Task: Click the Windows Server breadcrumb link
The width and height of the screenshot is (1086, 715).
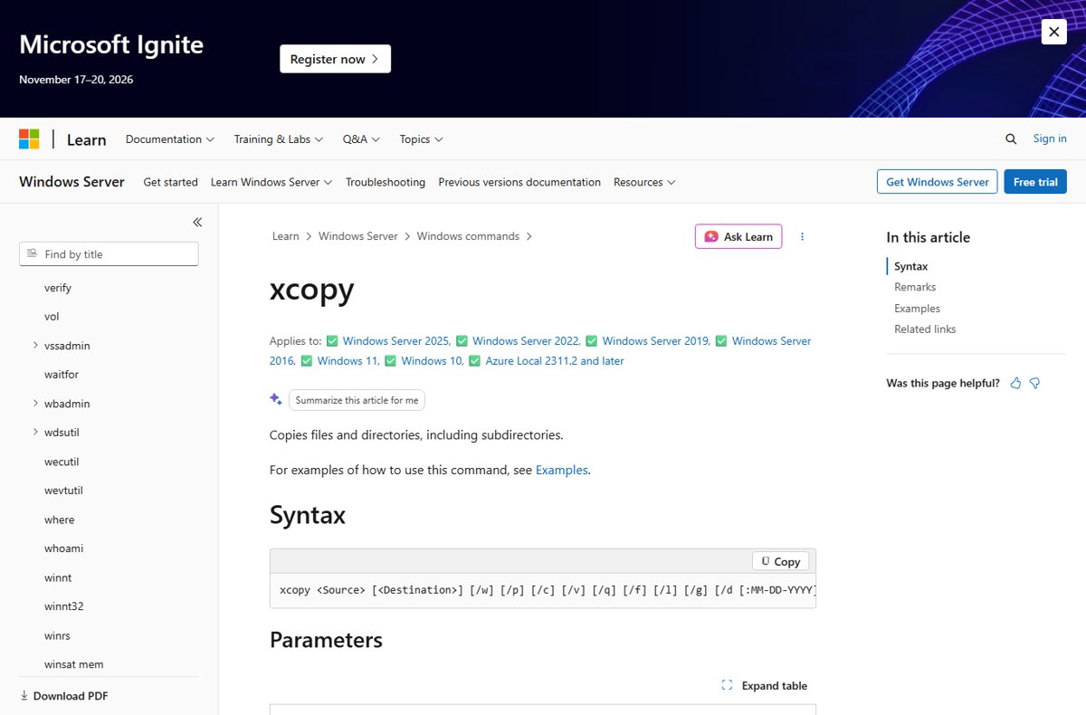Action: point(358,236)
